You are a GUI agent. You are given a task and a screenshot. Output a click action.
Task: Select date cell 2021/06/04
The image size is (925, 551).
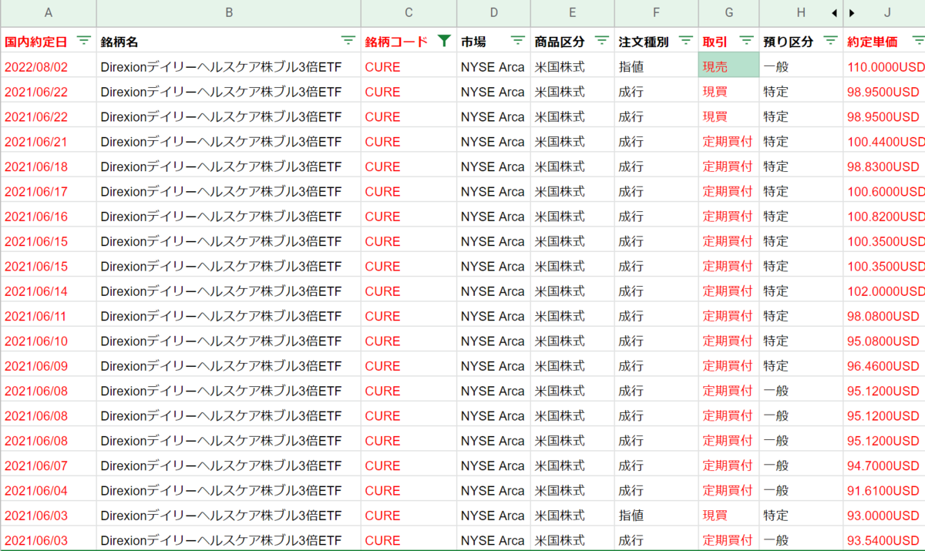[49, 490]
